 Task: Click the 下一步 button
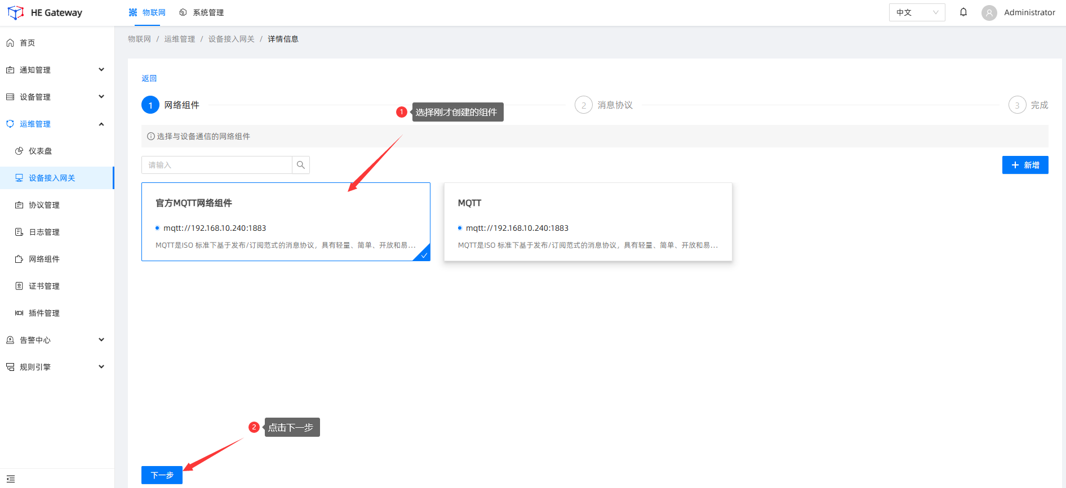click(162, 475)
